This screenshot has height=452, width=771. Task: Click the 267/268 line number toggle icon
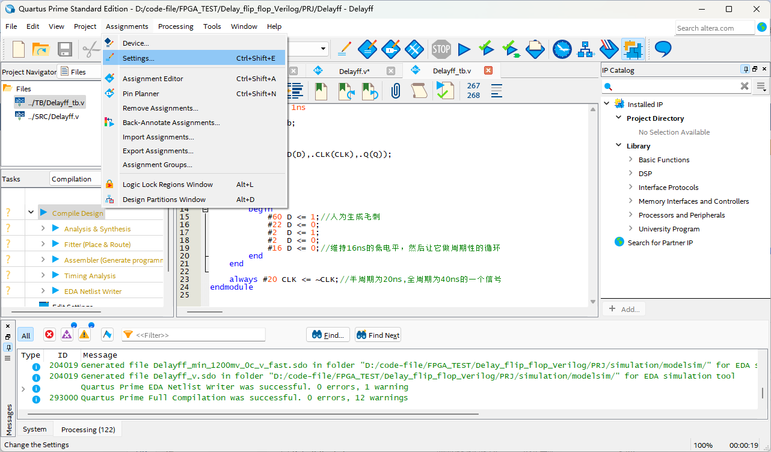coord(473,91)
